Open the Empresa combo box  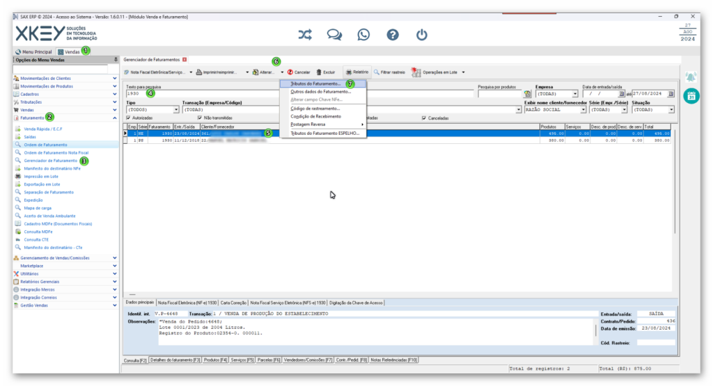coord(556,94)
